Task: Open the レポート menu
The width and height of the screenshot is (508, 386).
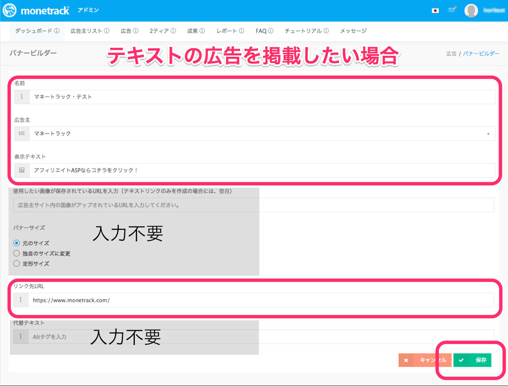Action: (230, 31)
